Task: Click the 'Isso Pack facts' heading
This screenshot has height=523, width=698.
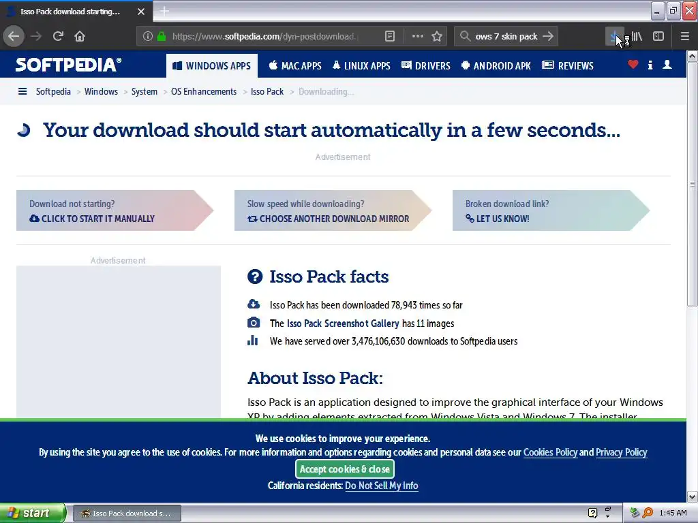Action: tap(329, 276)
